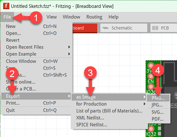
Task: Open the View menu
Action: pyautogui.click(x=52, y=17)
